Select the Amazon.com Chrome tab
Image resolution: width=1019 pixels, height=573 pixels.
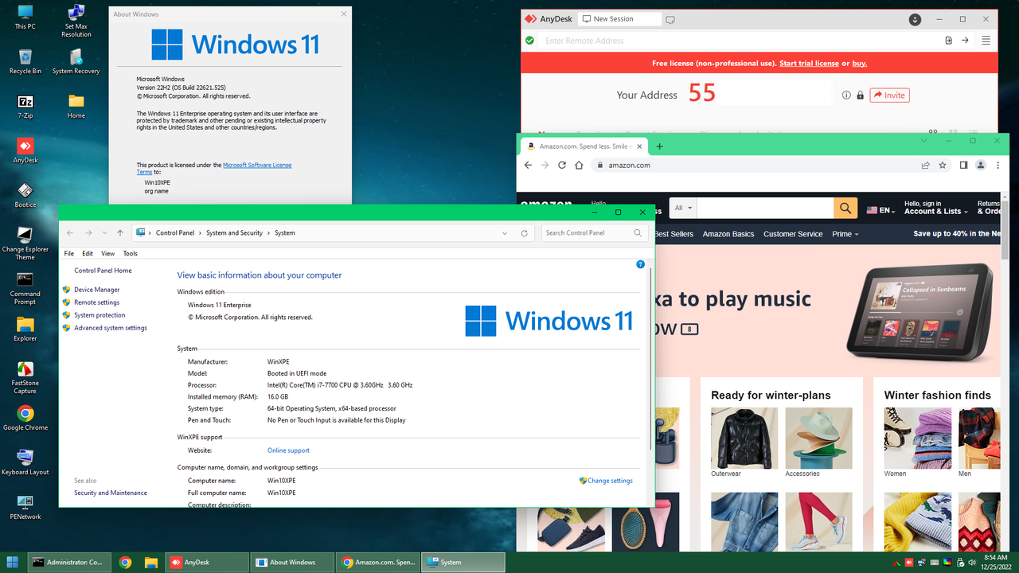[x=585, y=146]
